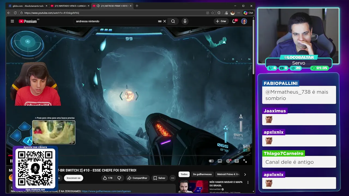Reload the current page
349x196 pixels.
tap(15, 13)
